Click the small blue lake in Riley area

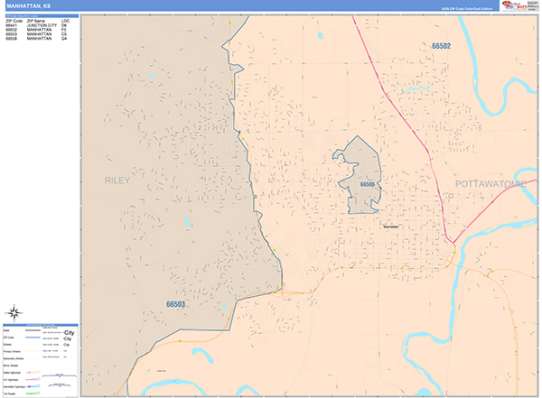[x=188, y=222]
